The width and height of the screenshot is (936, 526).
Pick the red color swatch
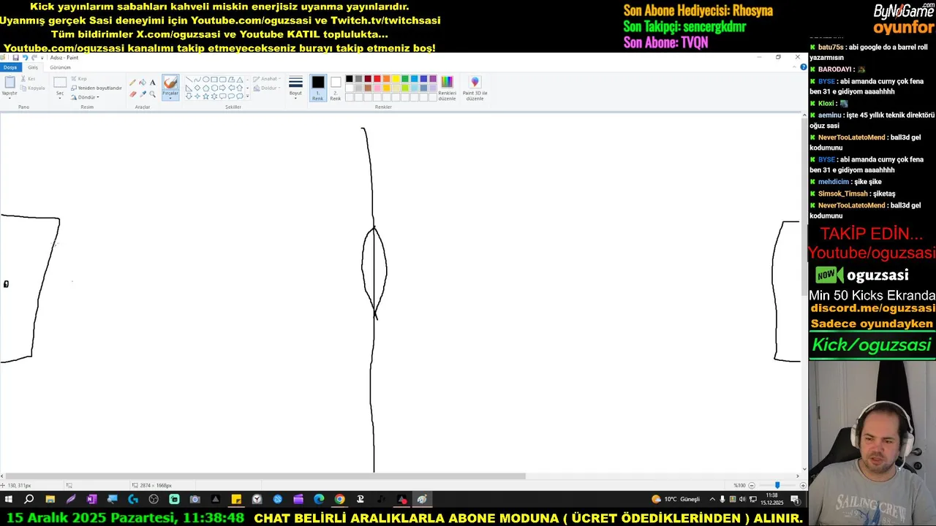pyautogui.click(x=377, y=79)
